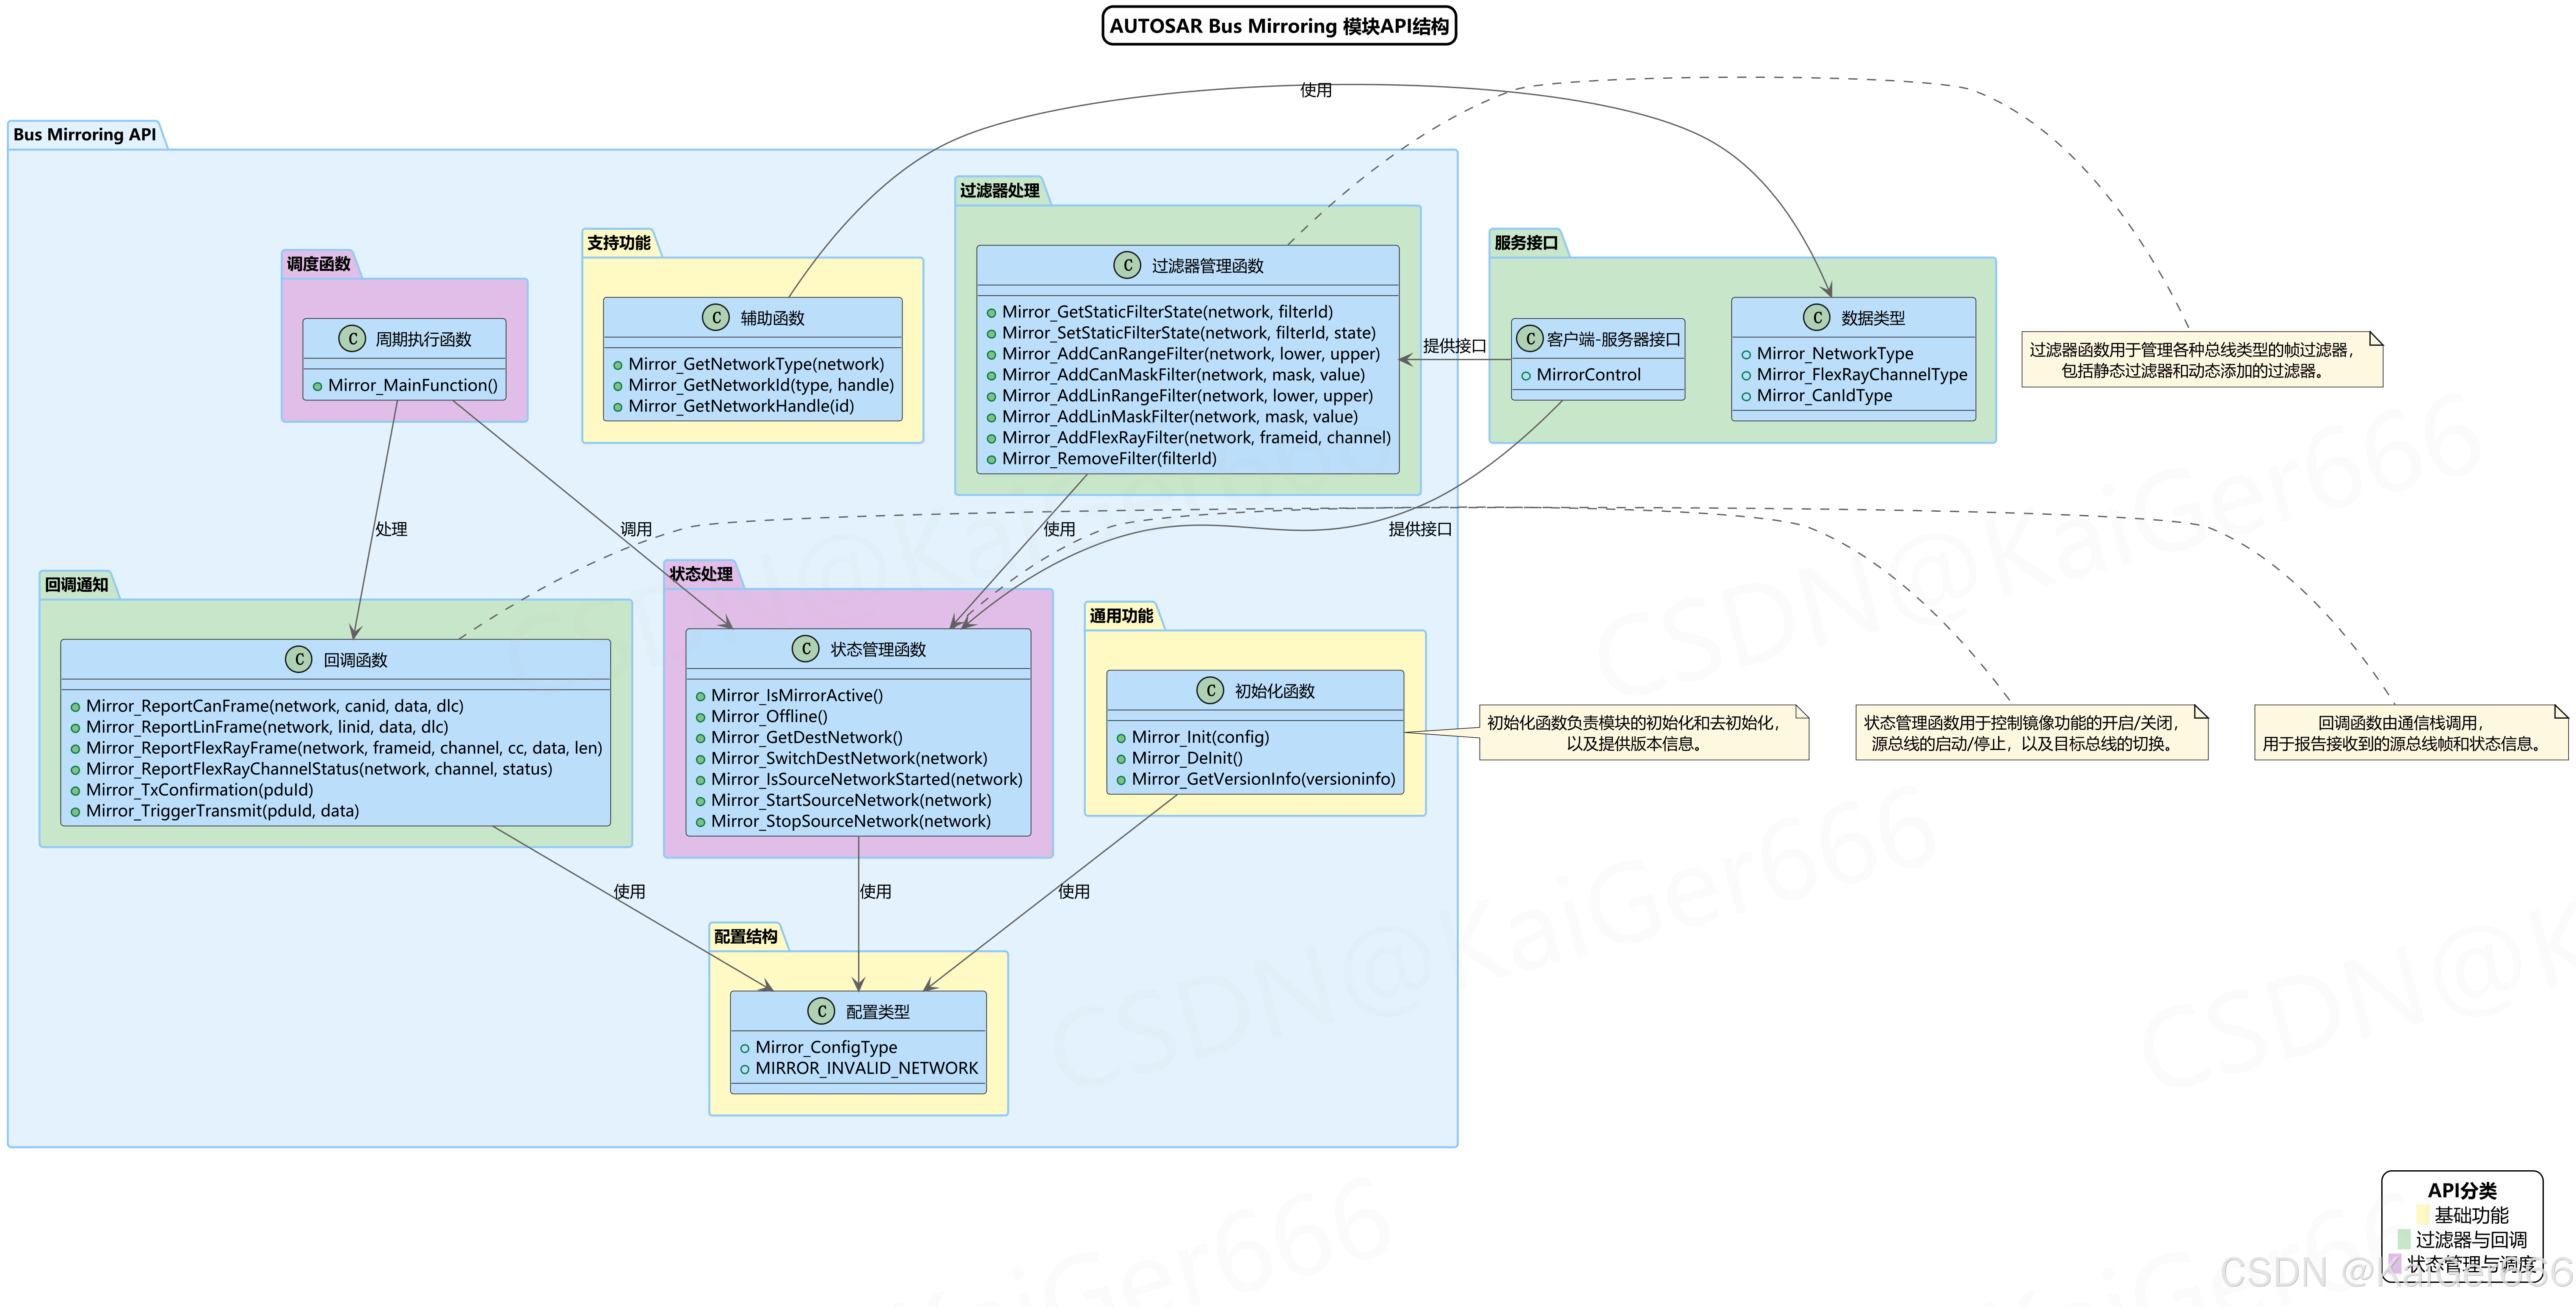Click the Mirror_MainFunction() method
The height and width of the screenshot is (1307, 2576).
pos(405,385)
